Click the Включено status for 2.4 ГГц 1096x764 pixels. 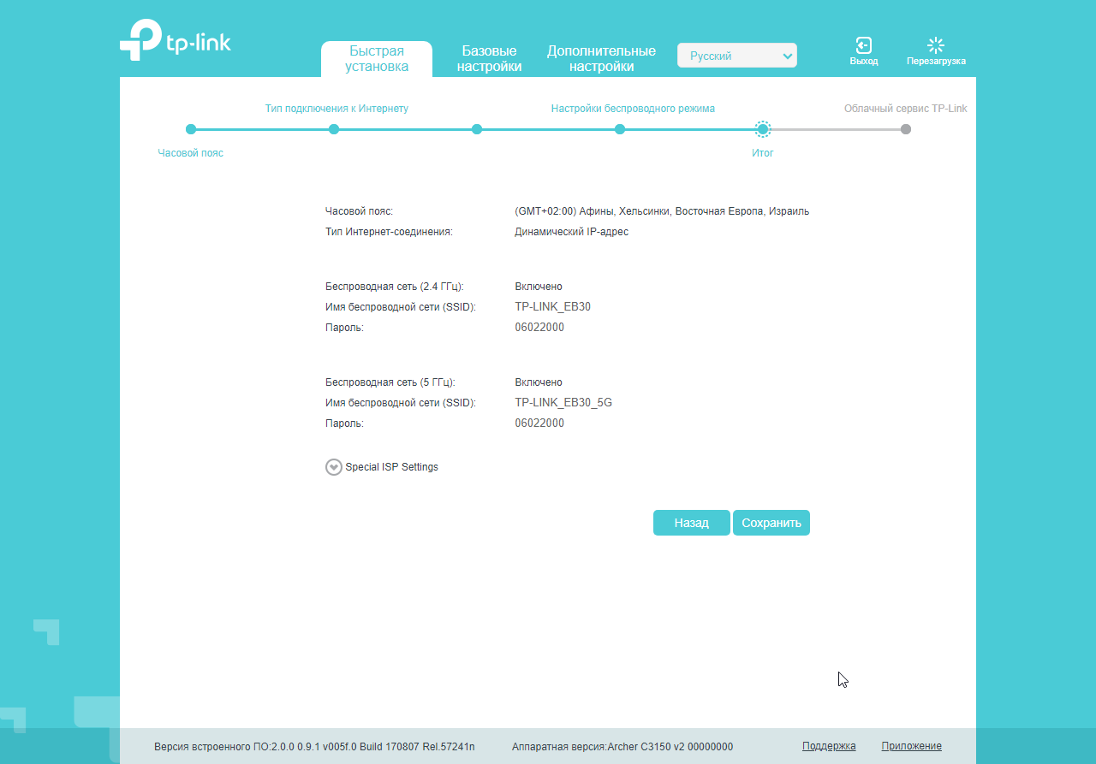(539, 287)
